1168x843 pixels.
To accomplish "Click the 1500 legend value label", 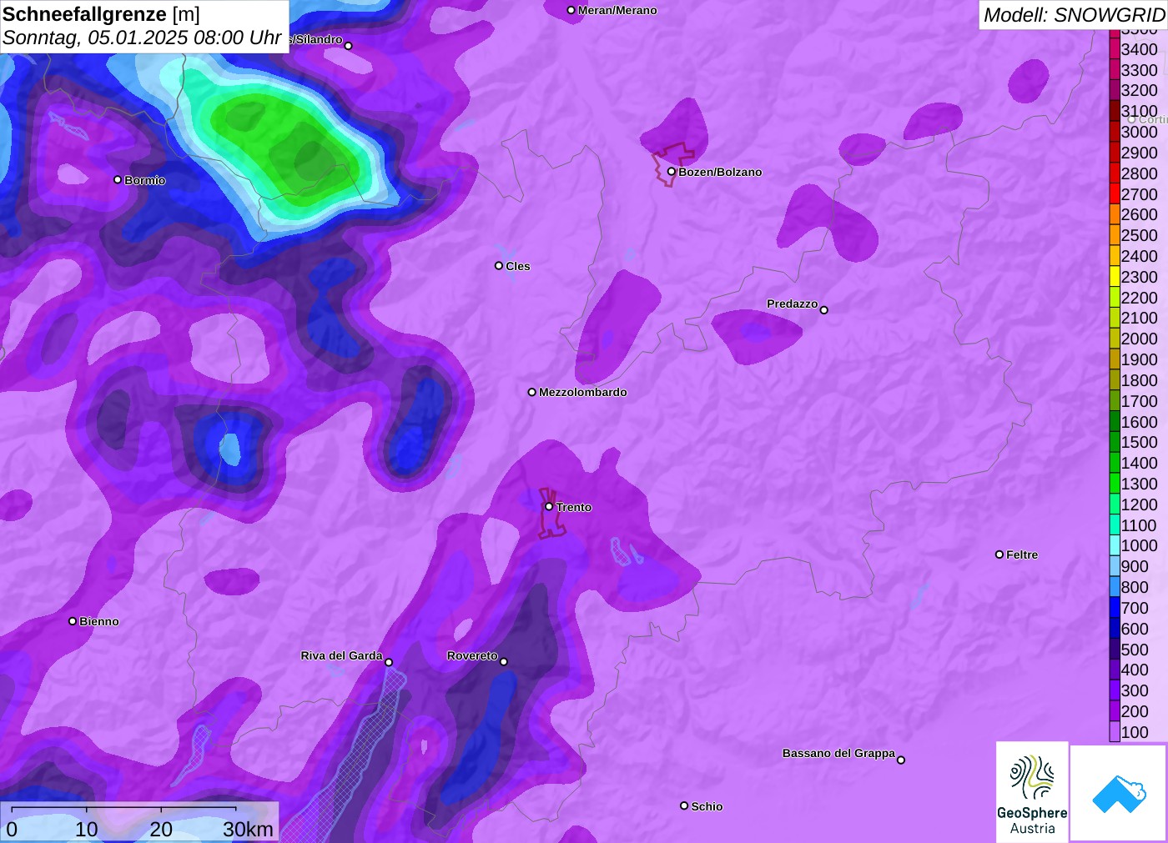I will click(1140, 442).
